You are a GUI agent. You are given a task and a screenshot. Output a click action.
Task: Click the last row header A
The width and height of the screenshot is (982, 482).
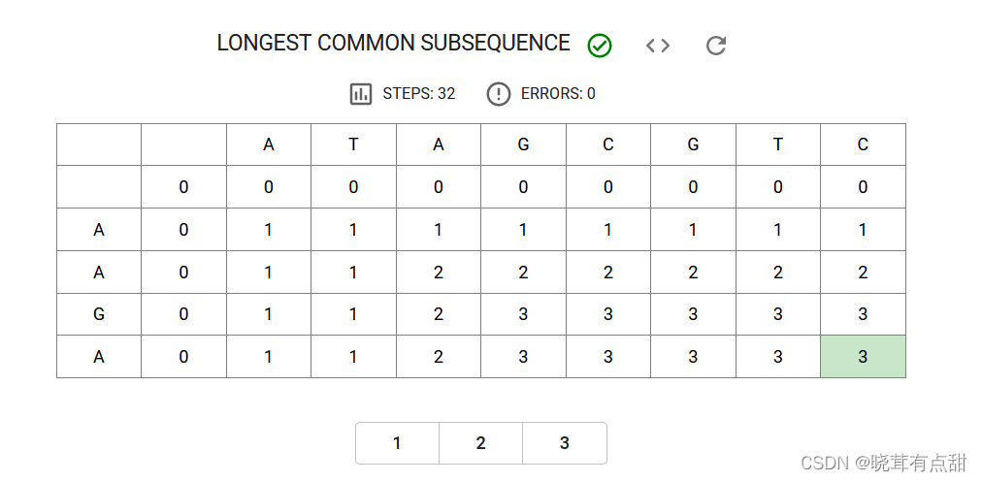99,357
